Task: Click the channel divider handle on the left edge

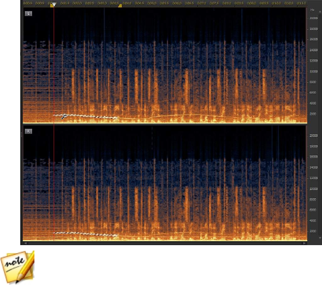Action: click(21, 135)
